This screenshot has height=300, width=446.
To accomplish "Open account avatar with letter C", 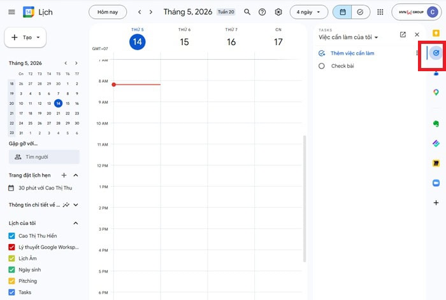I will pos(433,12).
